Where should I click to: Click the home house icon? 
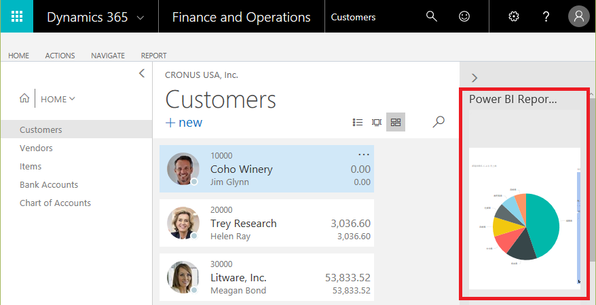click(x=24, y=99)
